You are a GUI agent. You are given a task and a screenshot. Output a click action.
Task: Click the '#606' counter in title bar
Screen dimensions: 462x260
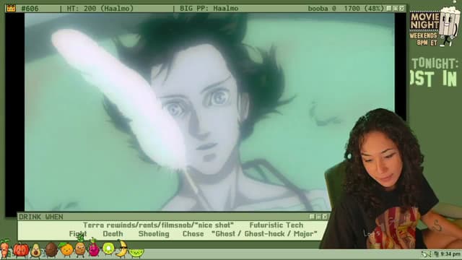point(30,9)
